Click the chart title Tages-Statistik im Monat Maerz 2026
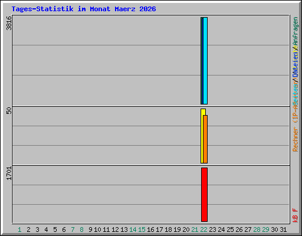 [x=84, y=9]
